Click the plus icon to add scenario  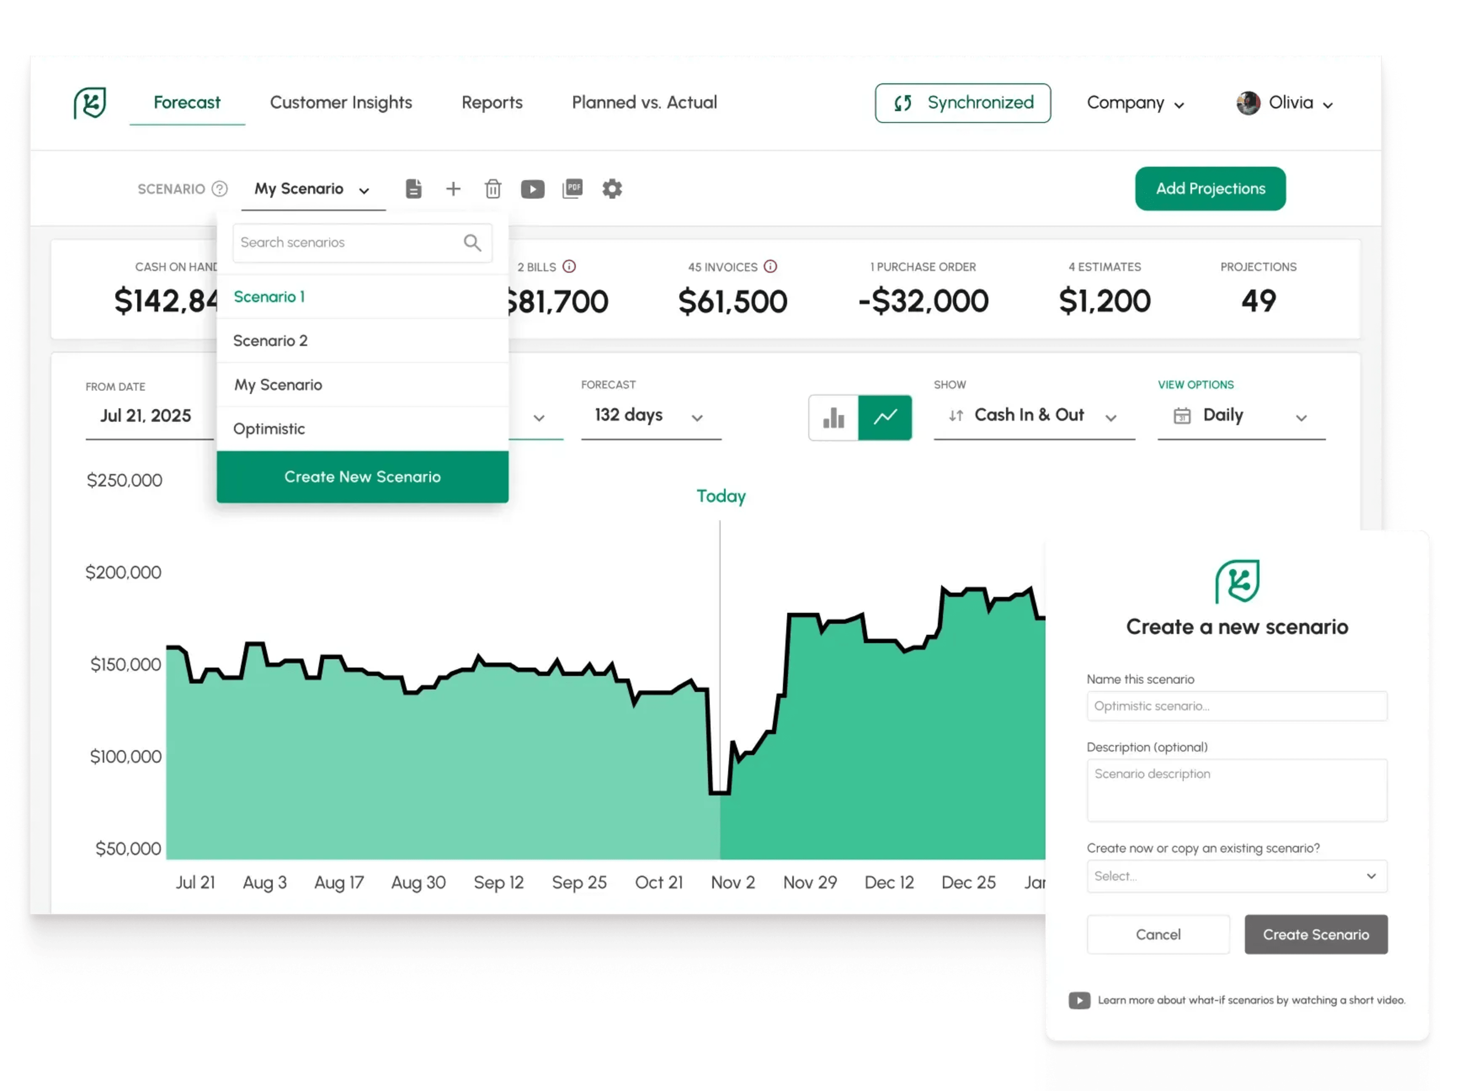click(x=453, y=189)
